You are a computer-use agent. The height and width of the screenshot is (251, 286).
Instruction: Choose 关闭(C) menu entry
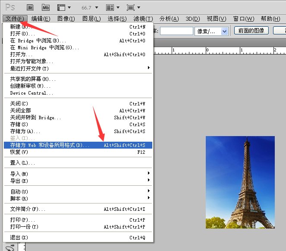tap(78, 104)
